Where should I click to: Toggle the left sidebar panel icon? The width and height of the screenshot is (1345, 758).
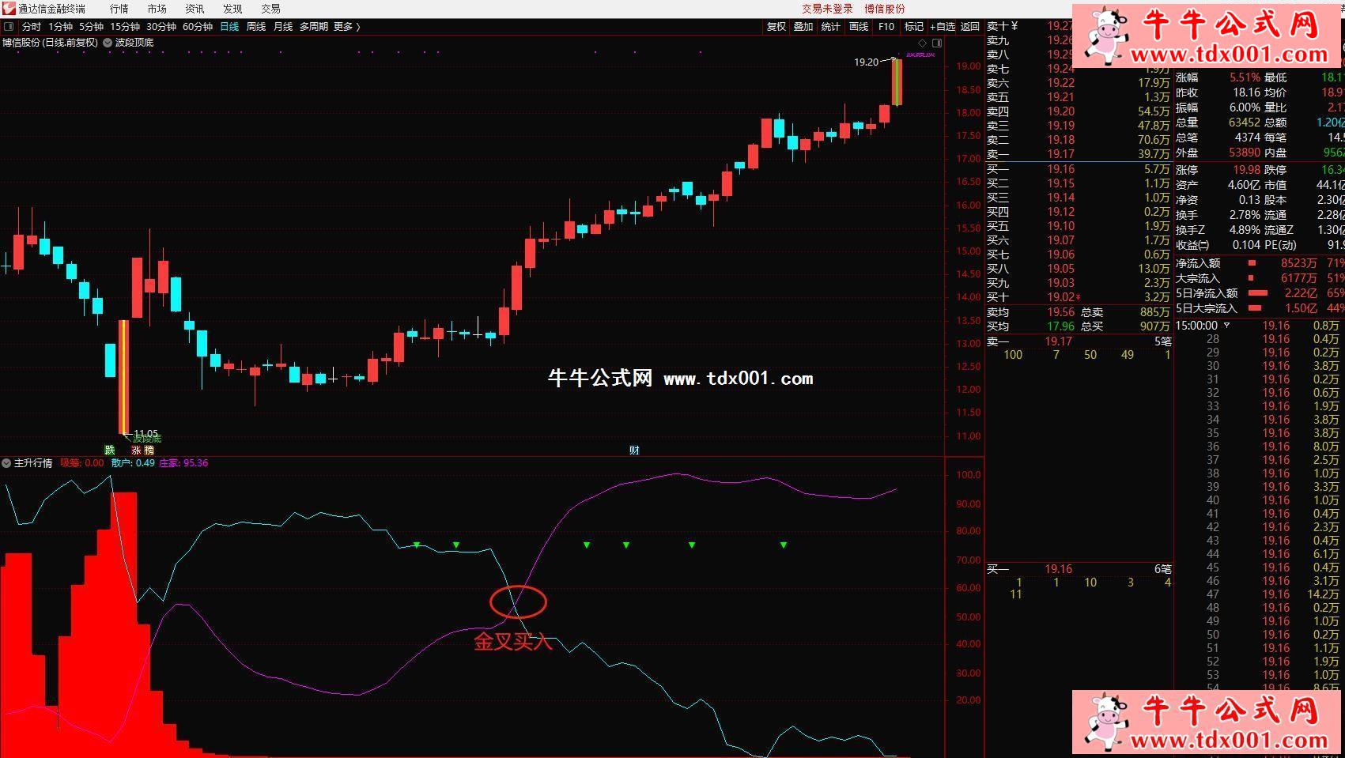point(9,27)
